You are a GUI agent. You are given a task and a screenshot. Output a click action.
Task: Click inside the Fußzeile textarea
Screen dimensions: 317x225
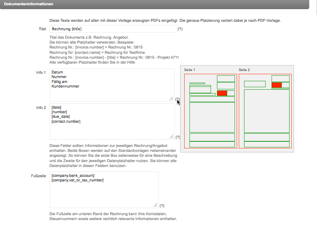click(104, 190)
